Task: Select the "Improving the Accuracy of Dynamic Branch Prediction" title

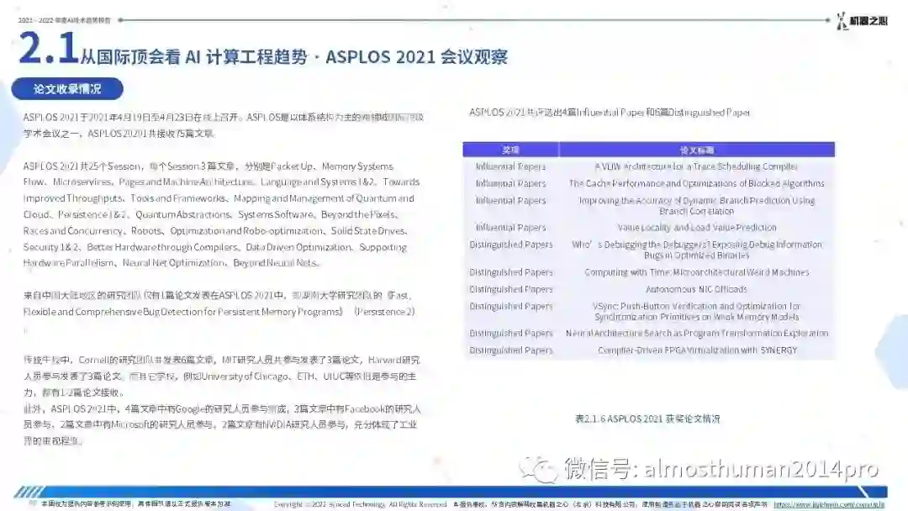Action: [x=697, y=206]
